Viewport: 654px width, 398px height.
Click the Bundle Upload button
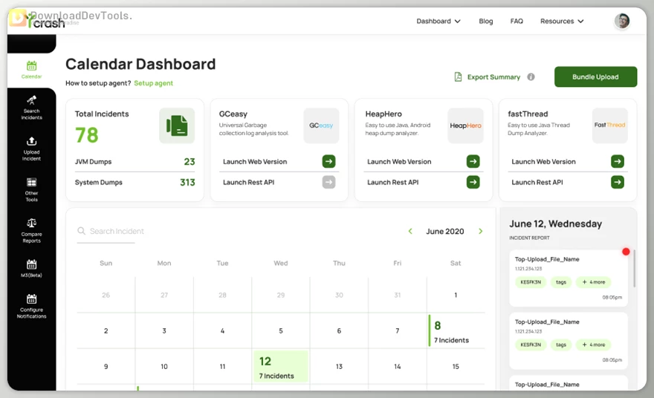(x=595, y=76)
